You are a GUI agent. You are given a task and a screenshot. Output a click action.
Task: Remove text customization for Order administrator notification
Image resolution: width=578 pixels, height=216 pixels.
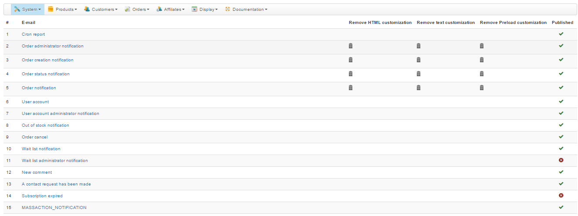[x=419, y=46]
